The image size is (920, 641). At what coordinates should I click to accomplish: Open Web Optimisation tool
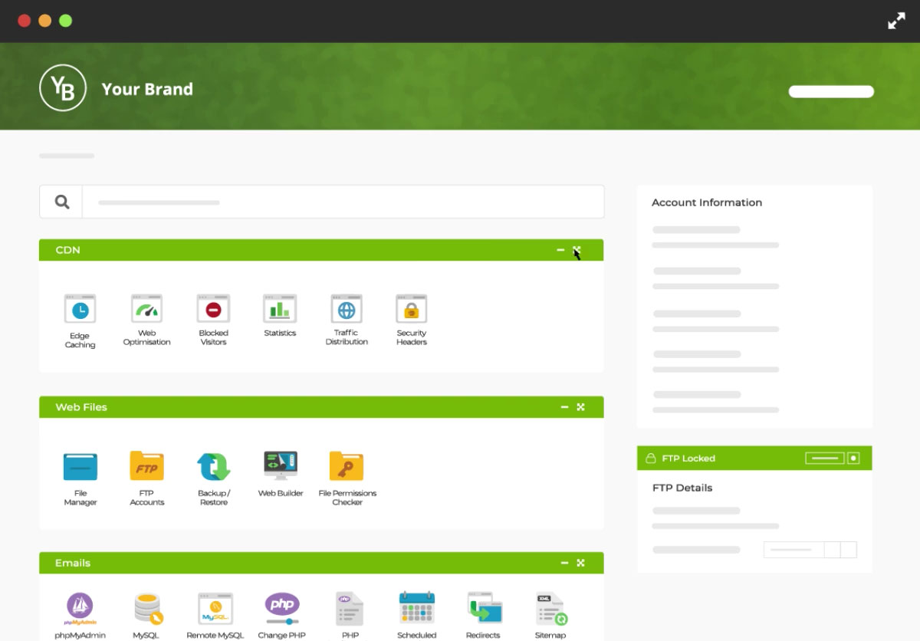146,310
